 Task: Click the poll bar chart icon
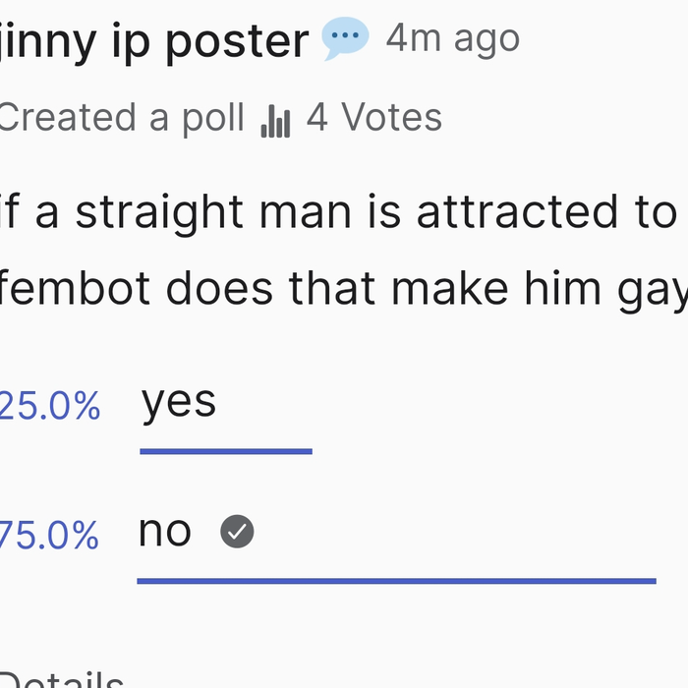pyautogui.click(x=275, y=121)
